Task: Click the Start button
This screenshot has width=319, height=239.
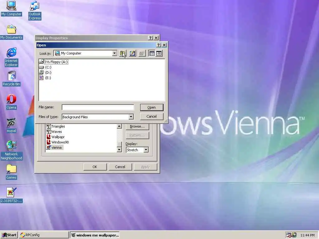Action: (9, 235)
